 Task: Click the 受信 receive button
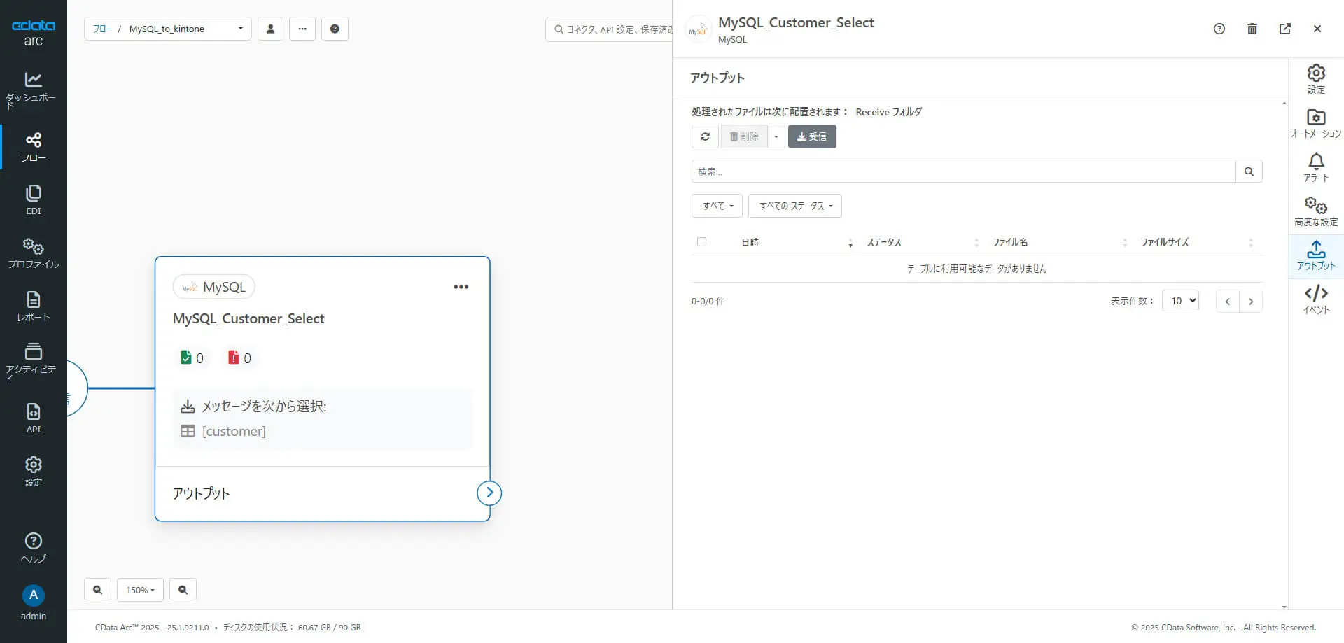[812, 136]
